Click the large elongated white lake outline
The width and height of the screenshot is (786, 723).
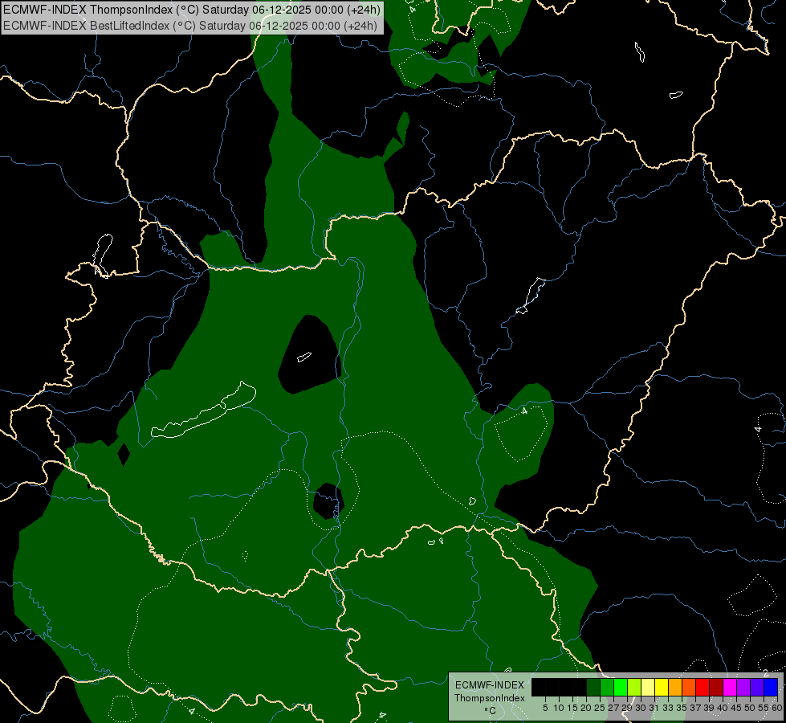click(x=203, y=410)
